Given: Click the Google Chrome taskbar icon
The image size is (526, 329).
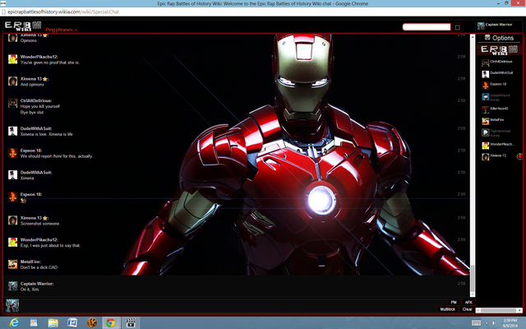Looking at the screenshot, I should 110,323.
